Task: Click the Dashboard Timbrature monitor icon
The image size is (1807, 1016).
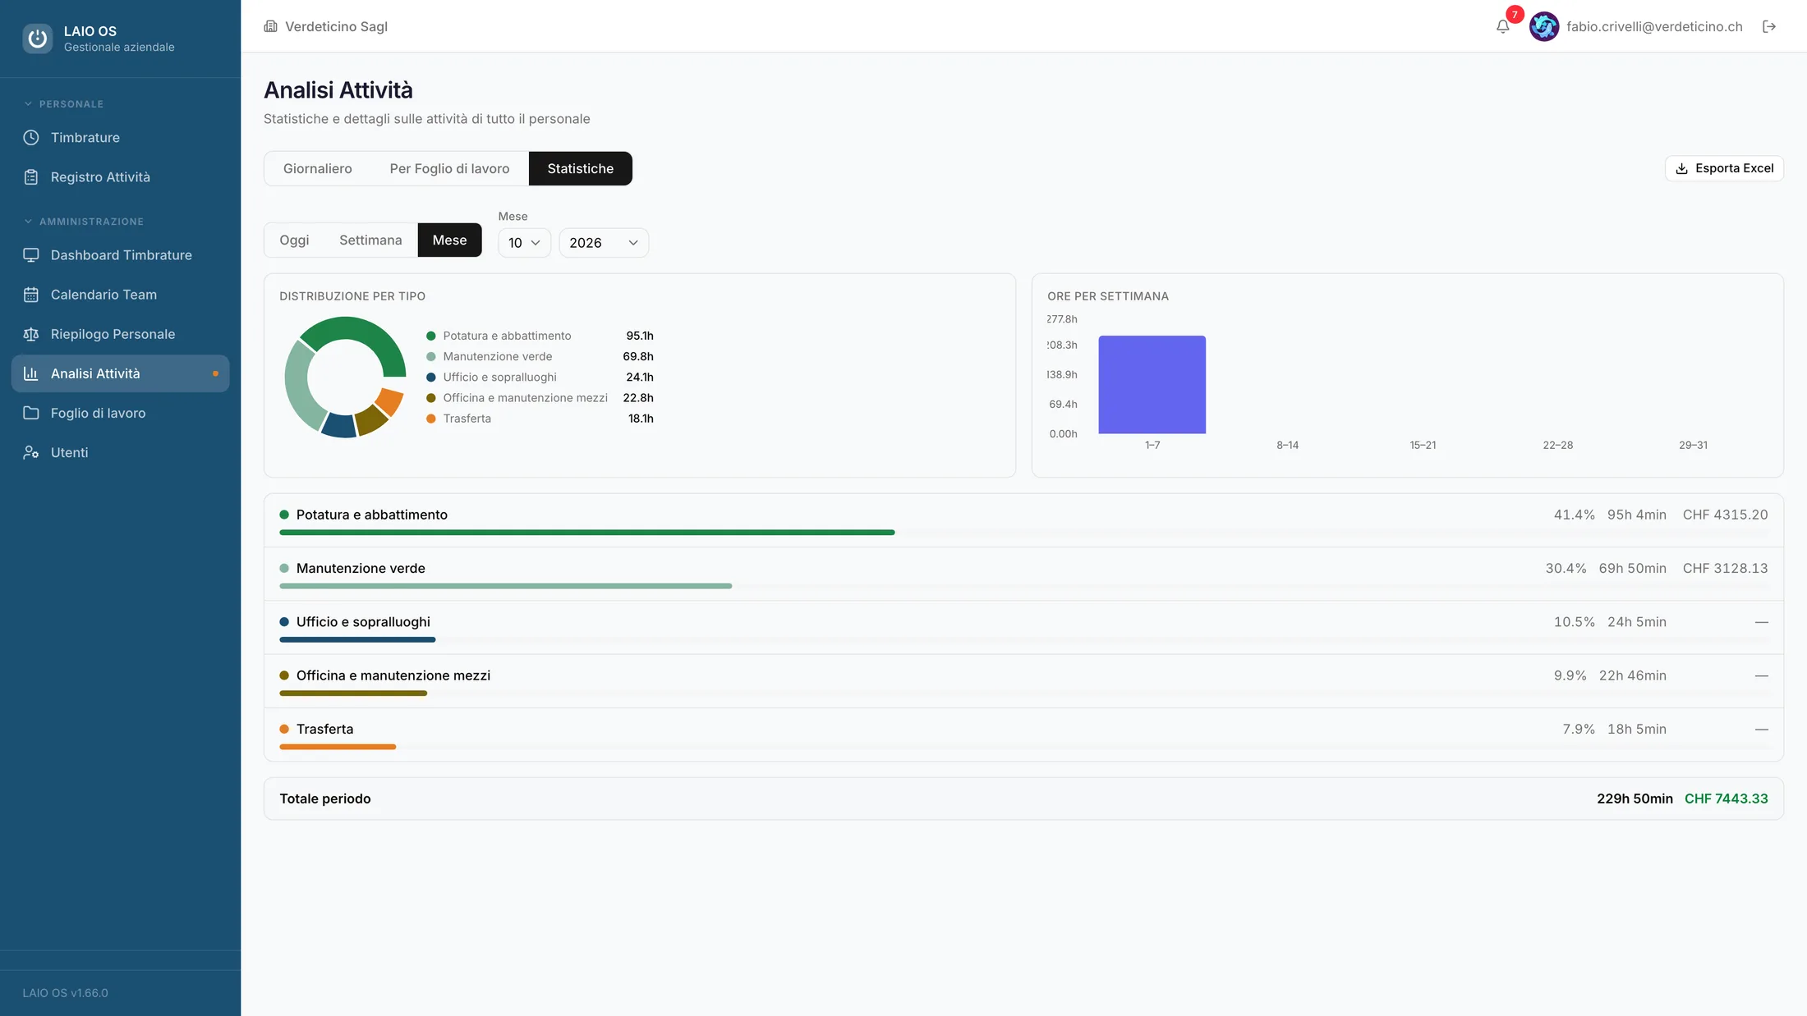Action: 31,255
